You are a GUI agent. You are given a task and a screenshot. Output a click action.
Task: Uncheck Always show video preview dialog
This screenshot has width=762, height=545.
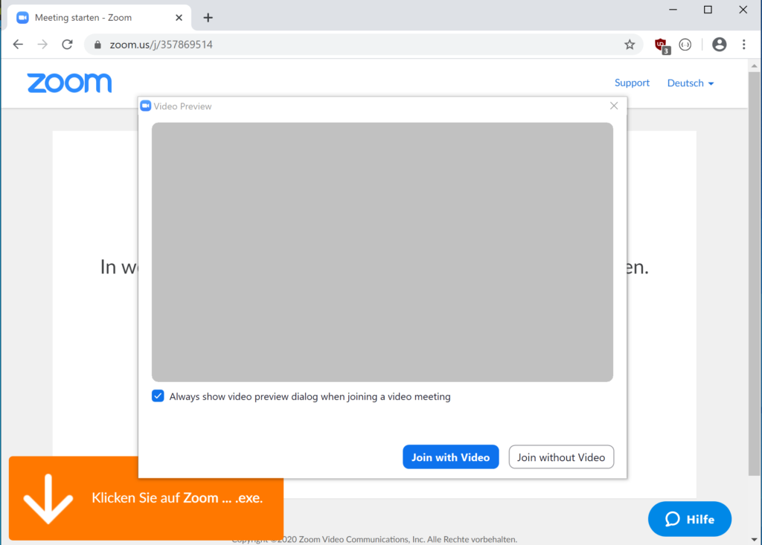click(x=158, y=396)
